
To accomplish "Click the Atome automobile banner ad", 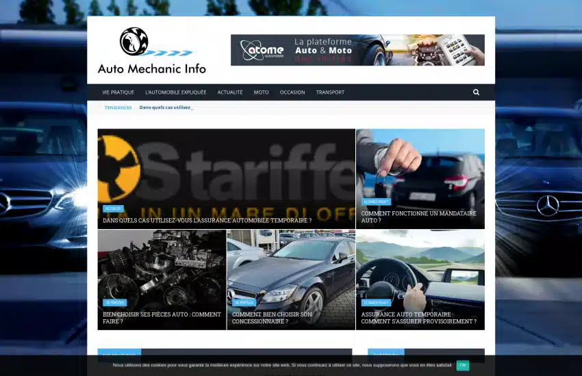I will point(357,50).
